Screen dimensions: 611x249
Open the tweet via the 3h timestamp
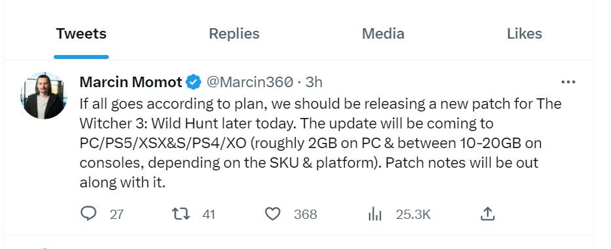pyautogui.click(x=314, y=82)
